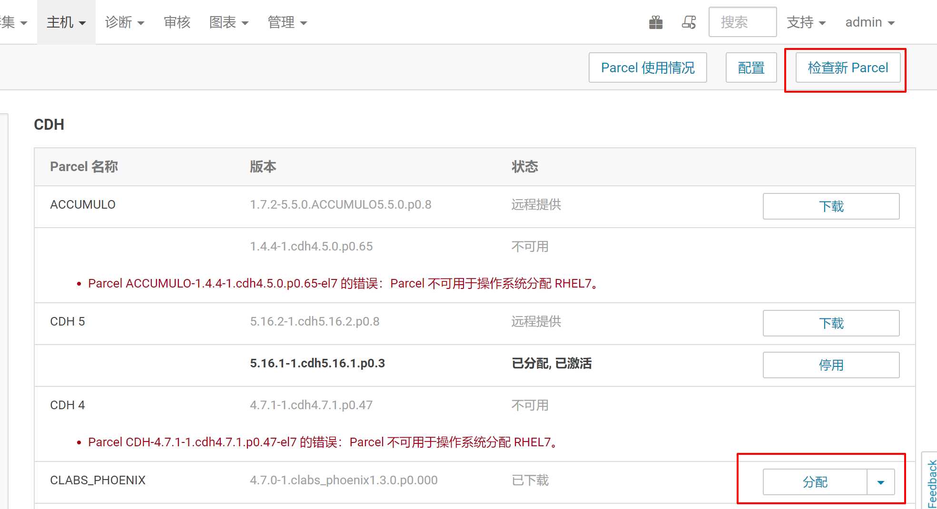The height and width of the screenshot is (509, 937).
Task: Click 不可用 status for ACCUMULO 1.4.4
Action: pos(530,246)
